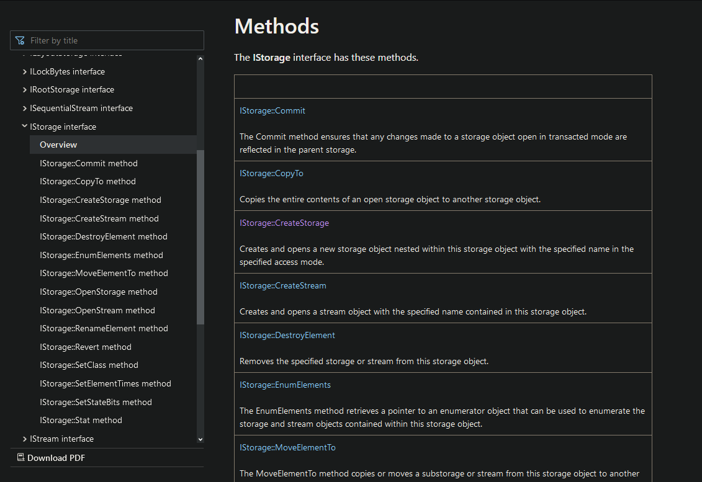
Task: Collapse the IStorage interface node
Action: click(24, 127)
